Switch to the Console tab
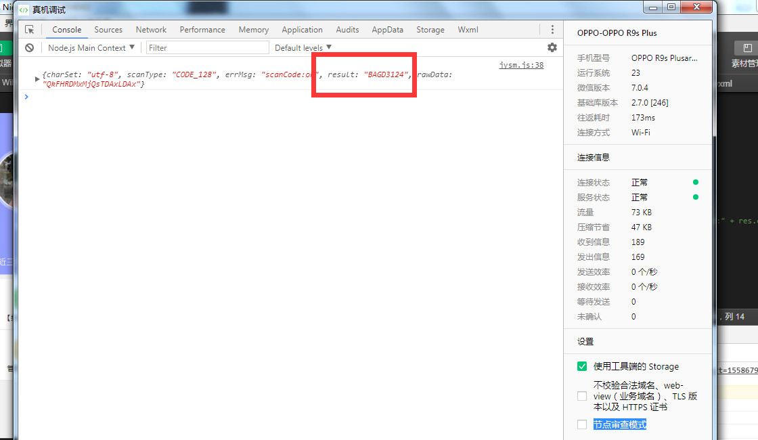Screen dimensions: 758x440 pos(67,30)
